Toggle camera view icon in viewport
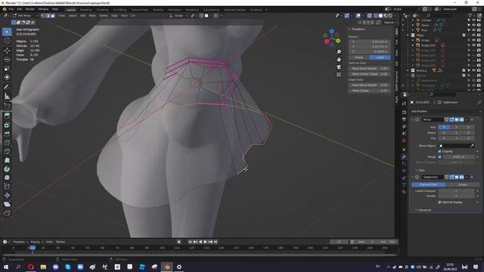Viewport: 484px width, 272px height. (339, 67)
